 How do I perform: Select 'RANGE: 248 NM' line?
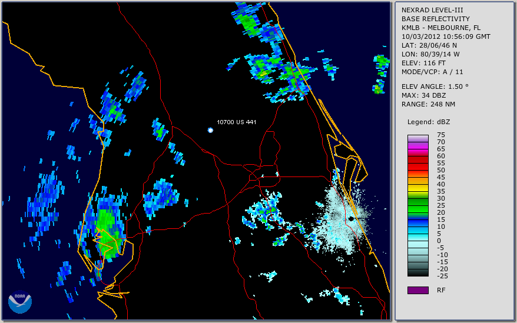click(428, 105)
